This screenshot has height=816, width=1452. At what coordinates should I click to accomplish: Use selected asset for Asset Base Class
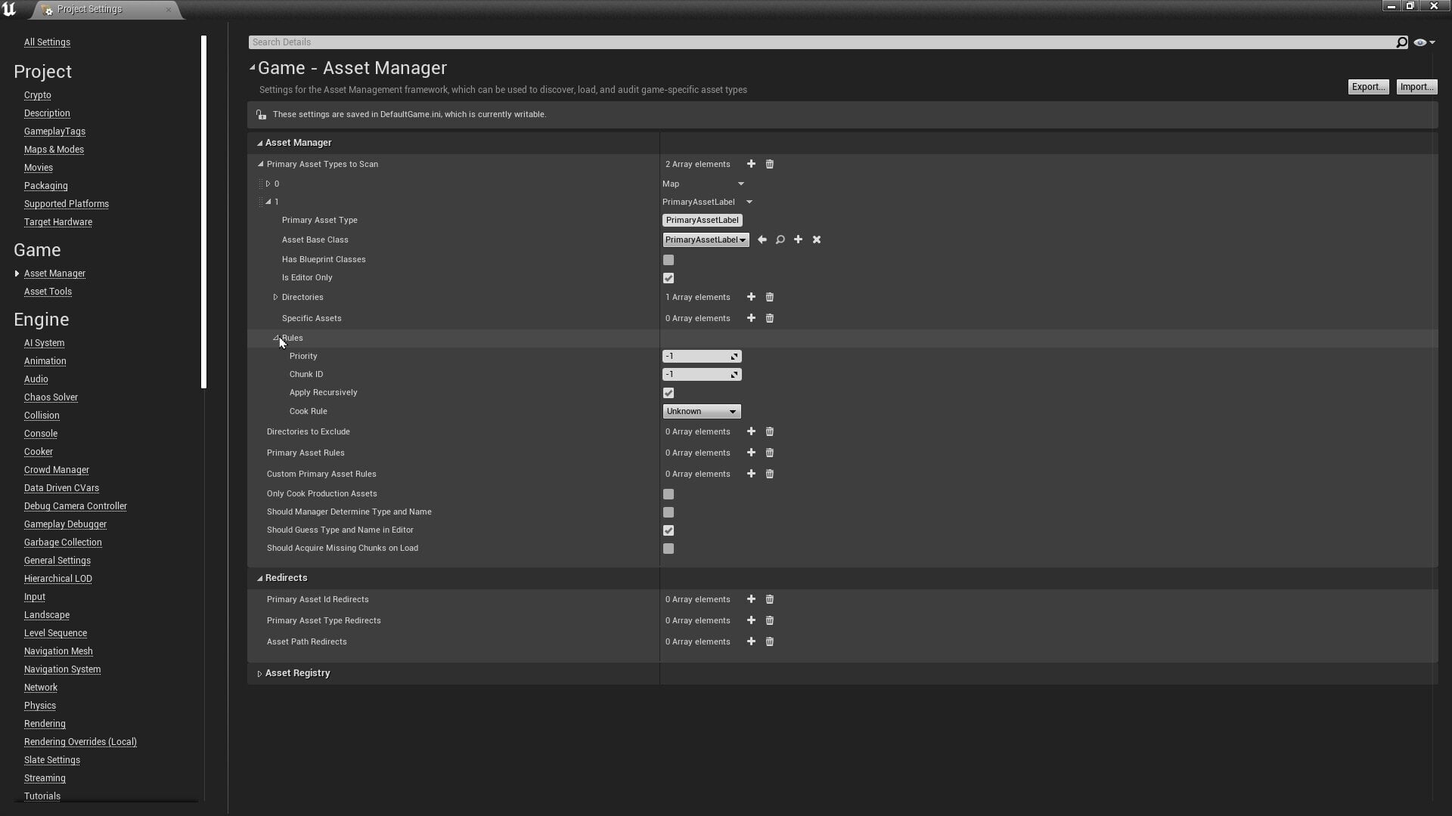[762, 240]
